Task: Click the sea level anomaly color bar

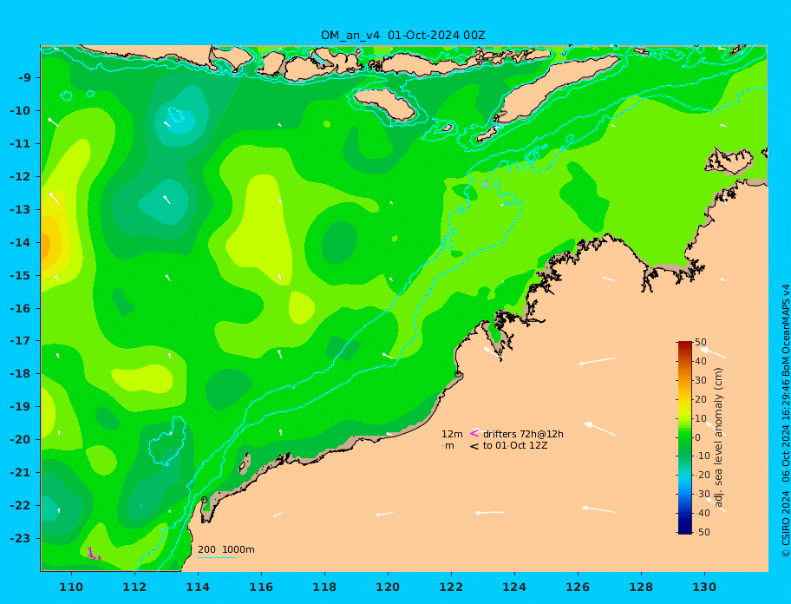Action: point(684,437)
